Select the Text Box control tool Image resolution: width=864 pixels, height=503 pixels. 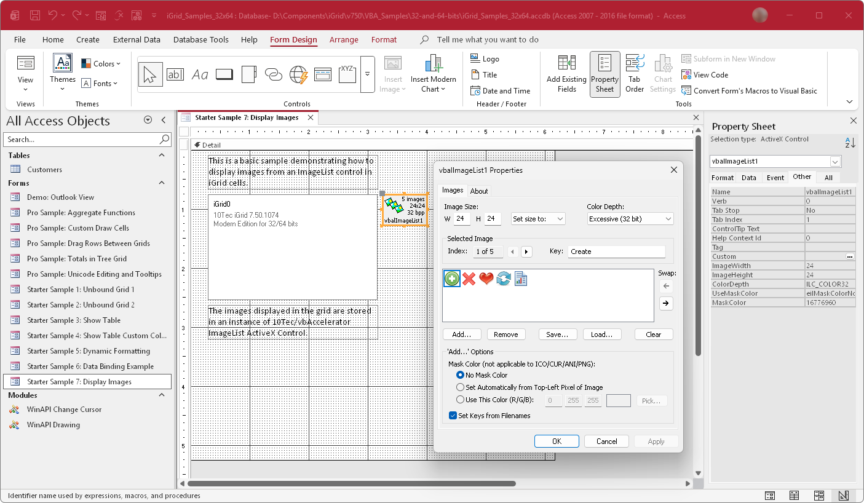(x=175, y=74)
